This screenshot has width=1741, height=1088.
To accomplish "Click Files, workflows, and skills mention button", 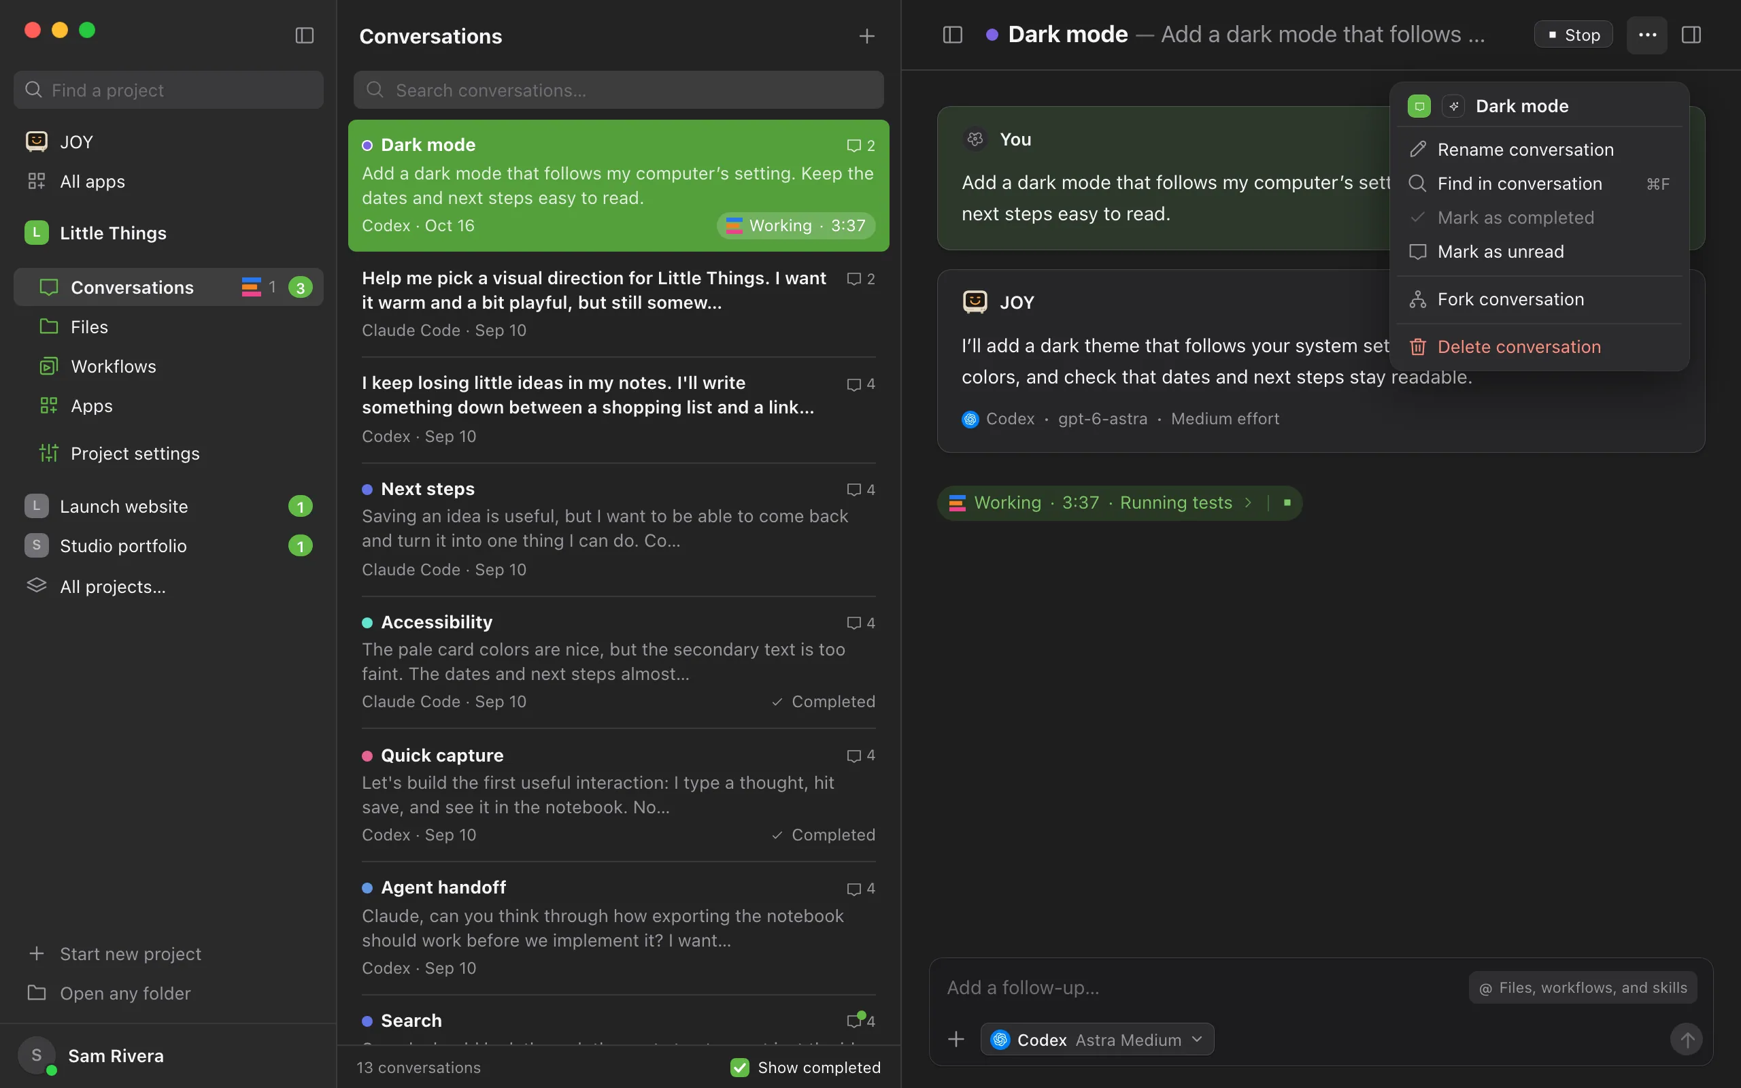I will (1583, 987).
